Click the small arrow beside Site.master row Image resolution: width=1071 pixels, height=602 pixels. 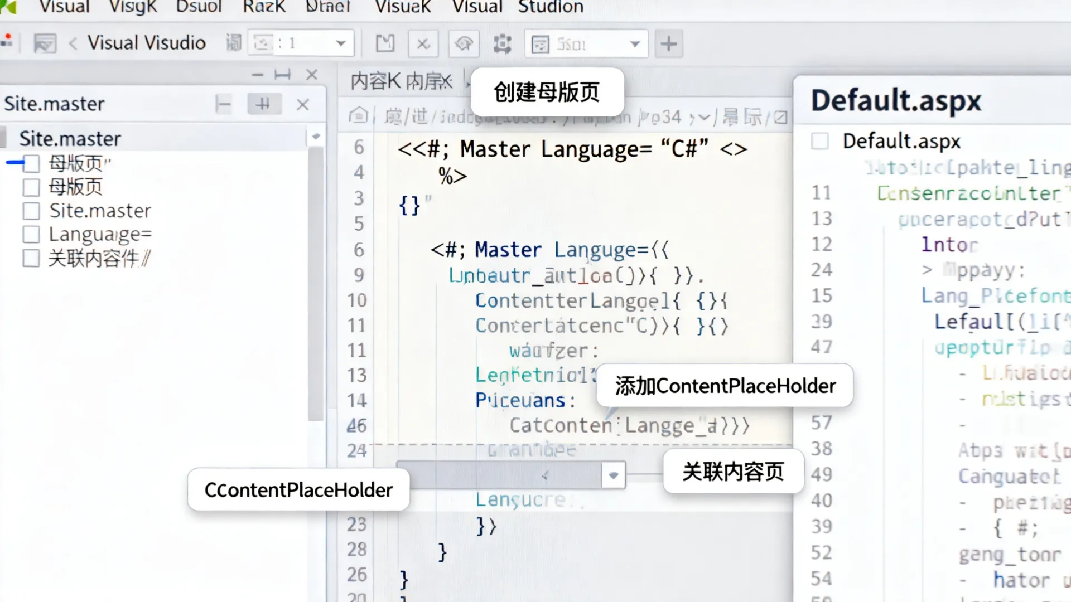(316, 137)
